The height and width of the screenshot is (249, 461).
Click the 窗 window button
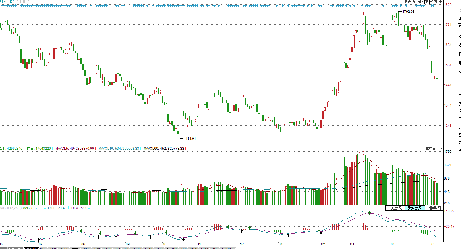click(x=427, y=2)
